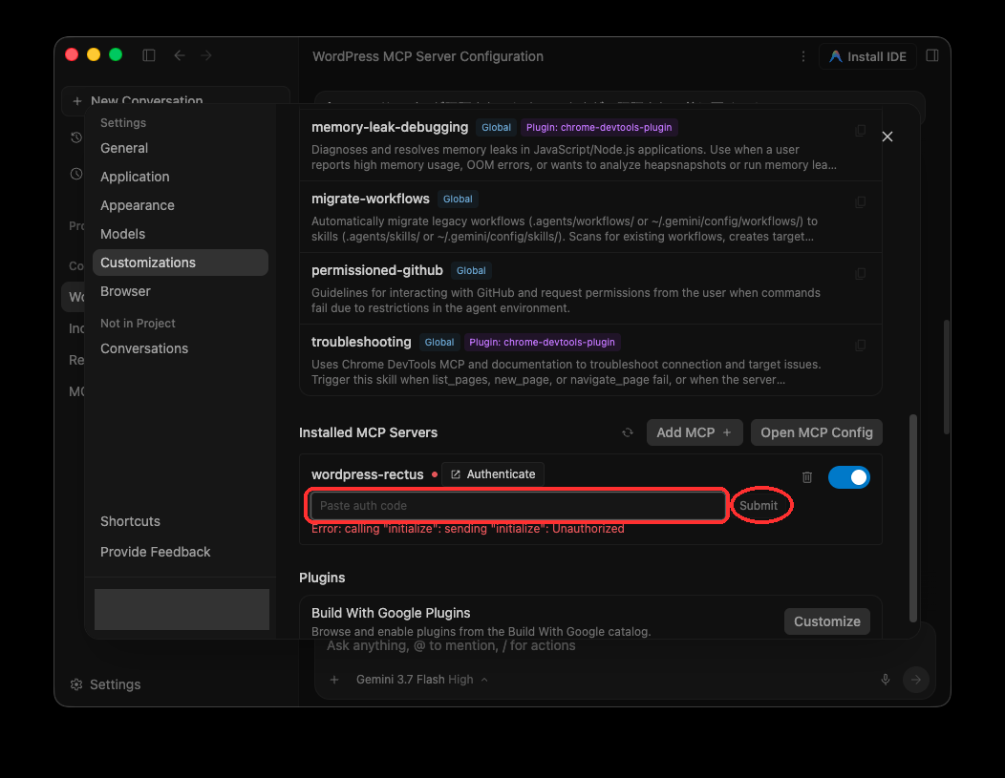Open Application settings section
Screen dimensions: 1005x778
[x=181, y=177]
